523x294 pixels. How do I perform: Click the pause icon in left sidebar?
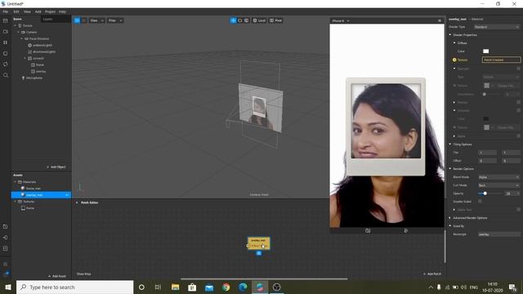click(6, 42)
